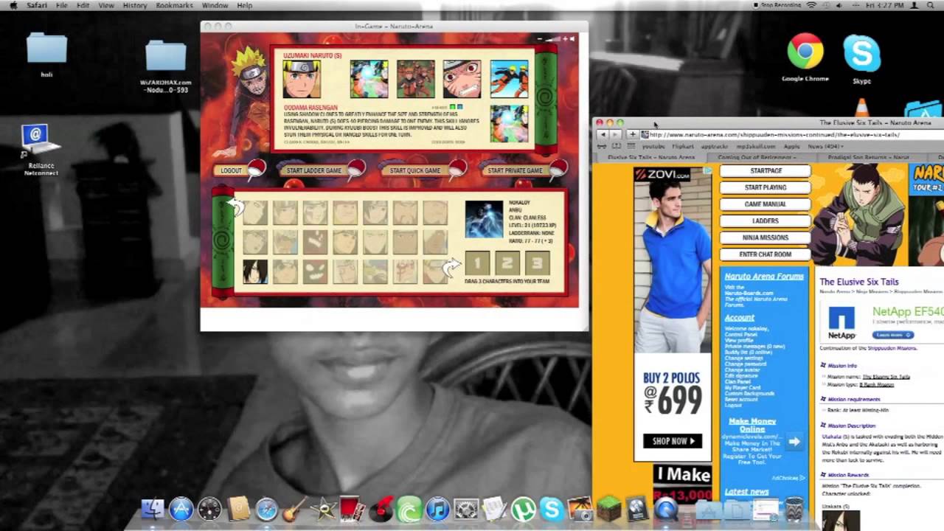Select team slot 1 box
Image resolution: width=944 pixels, height=531 pixels.
[476, 263]
